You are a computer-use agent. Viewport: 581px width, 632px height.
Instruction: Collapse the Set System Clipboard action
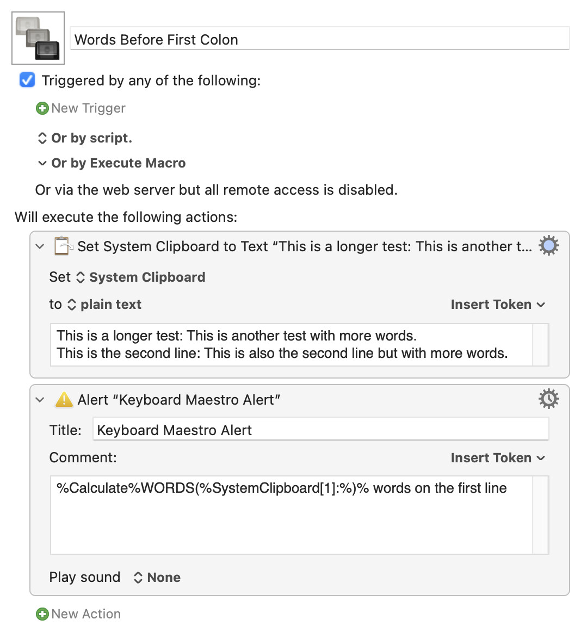point(39,246)
